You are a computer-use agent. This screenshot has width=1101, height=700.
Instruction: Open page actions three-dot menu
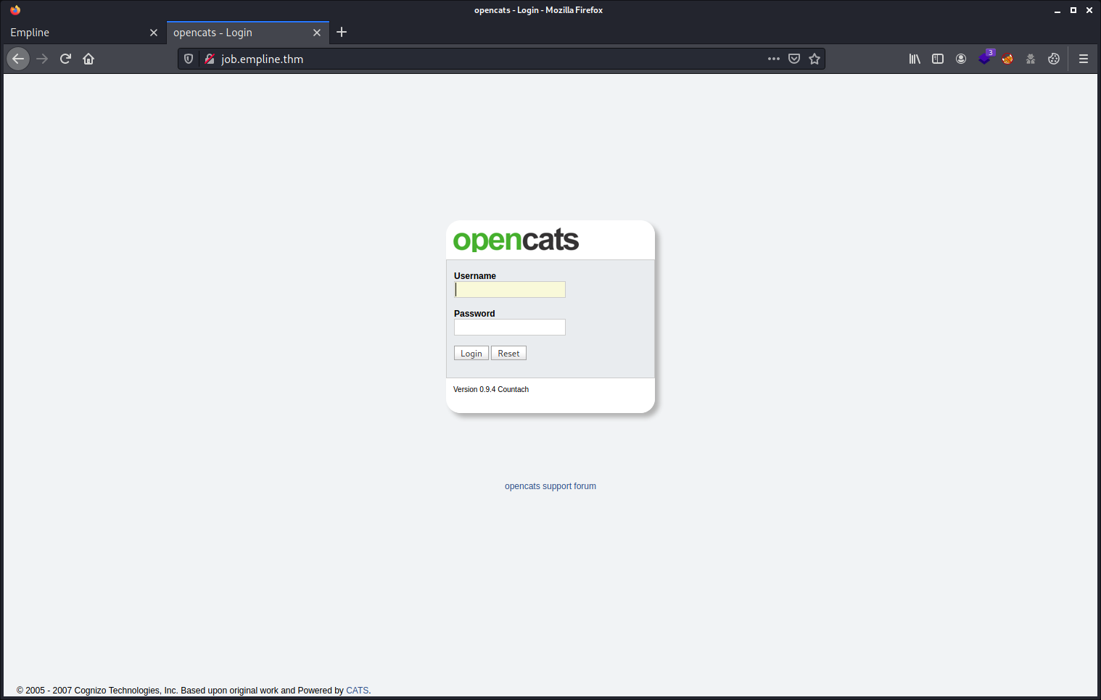coord(774,59)
